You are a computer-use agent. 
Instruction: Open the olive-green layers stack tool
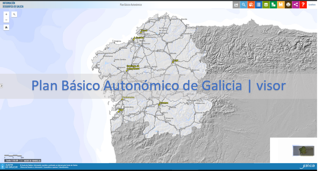click(x=266, y=5)
